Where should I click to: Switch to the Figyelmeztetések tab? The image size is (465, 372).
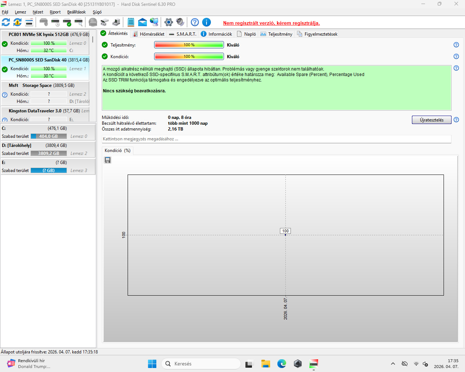317,34
